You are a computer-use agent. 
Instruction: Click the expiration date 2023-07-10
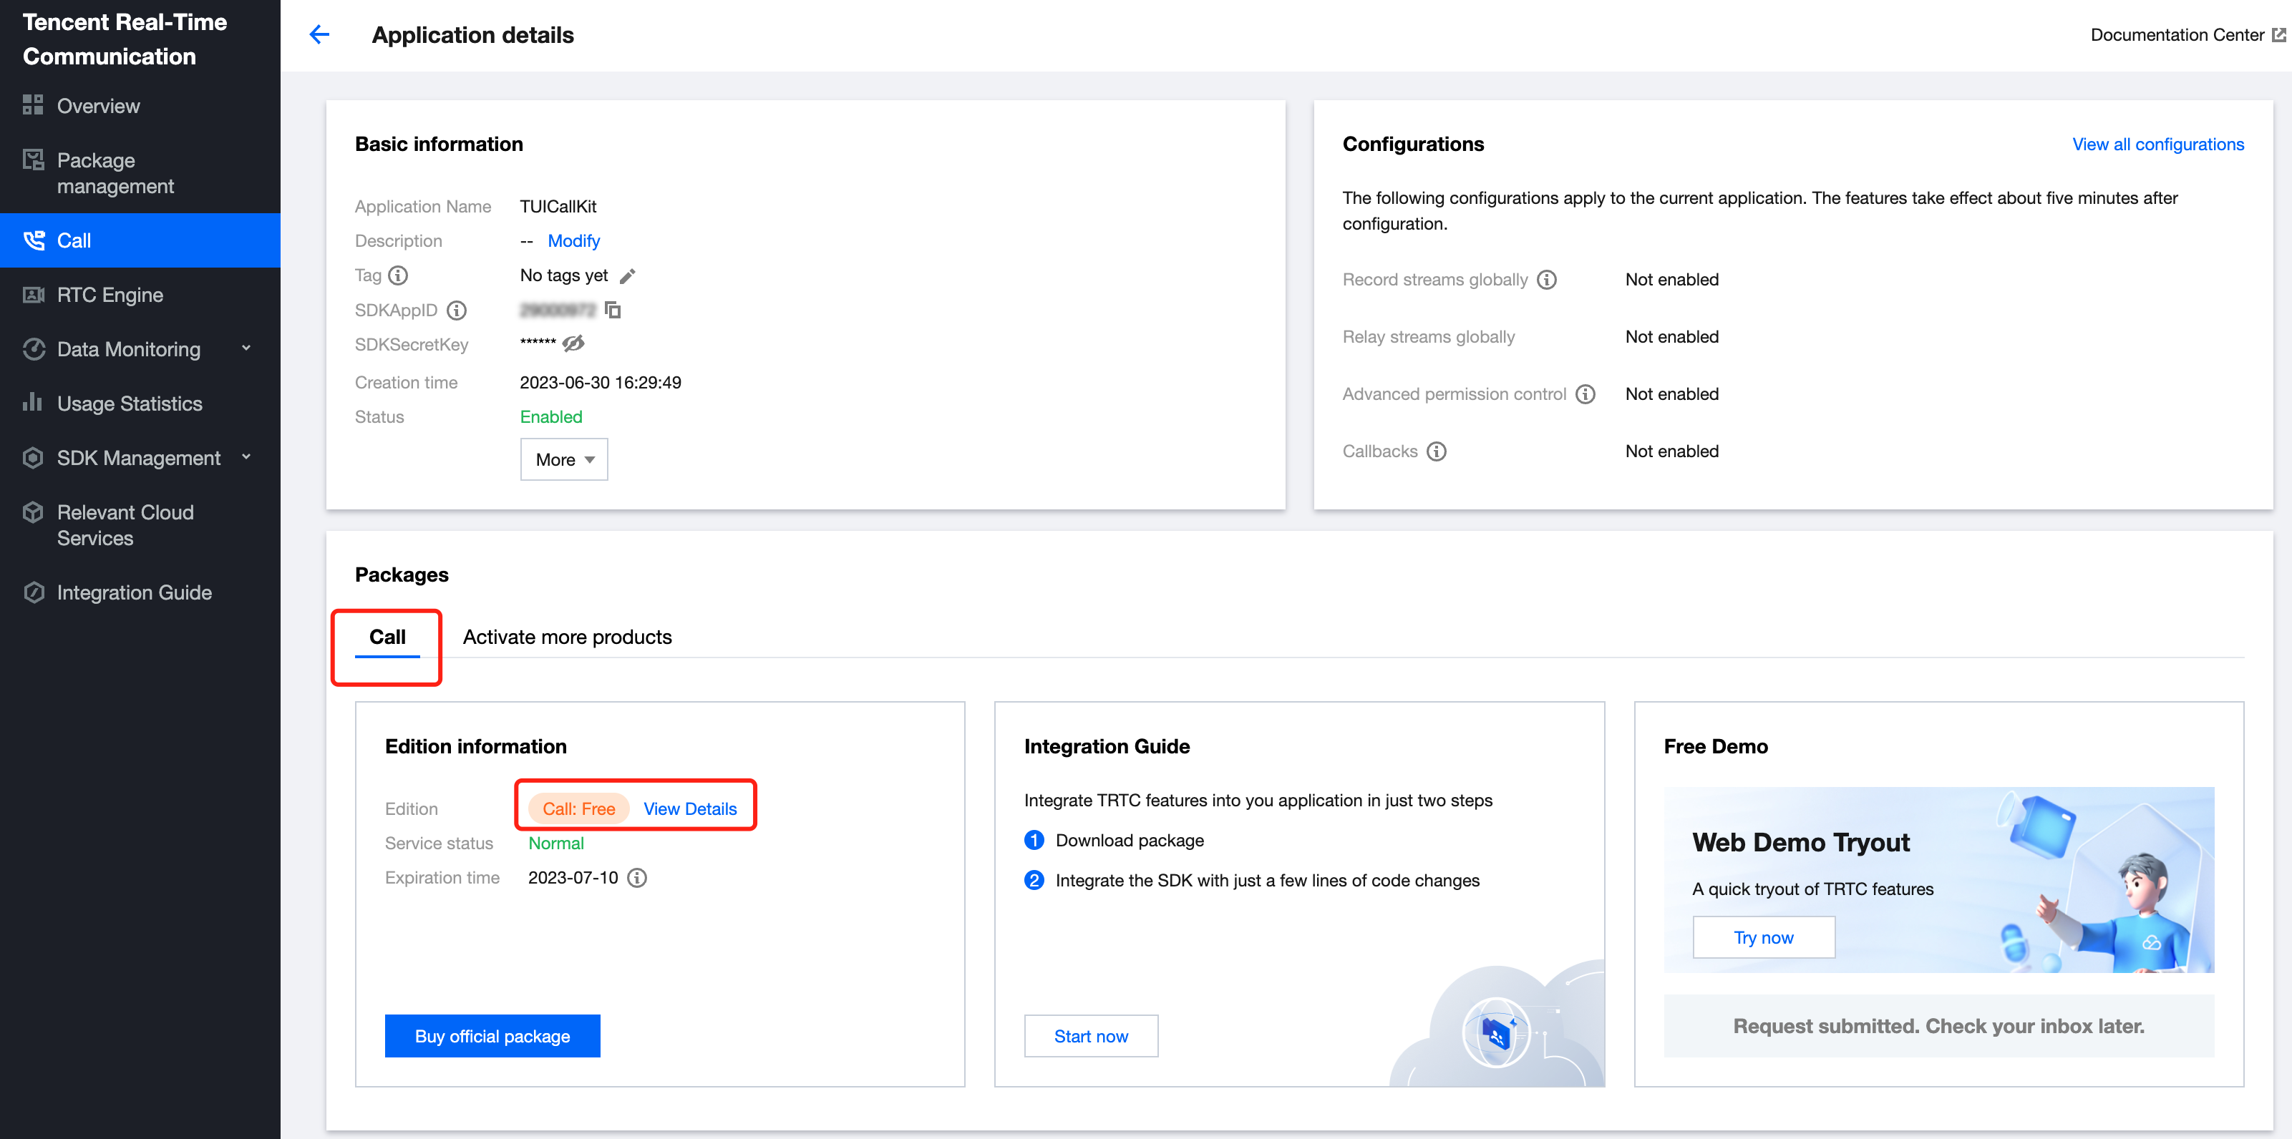point(573,878)
